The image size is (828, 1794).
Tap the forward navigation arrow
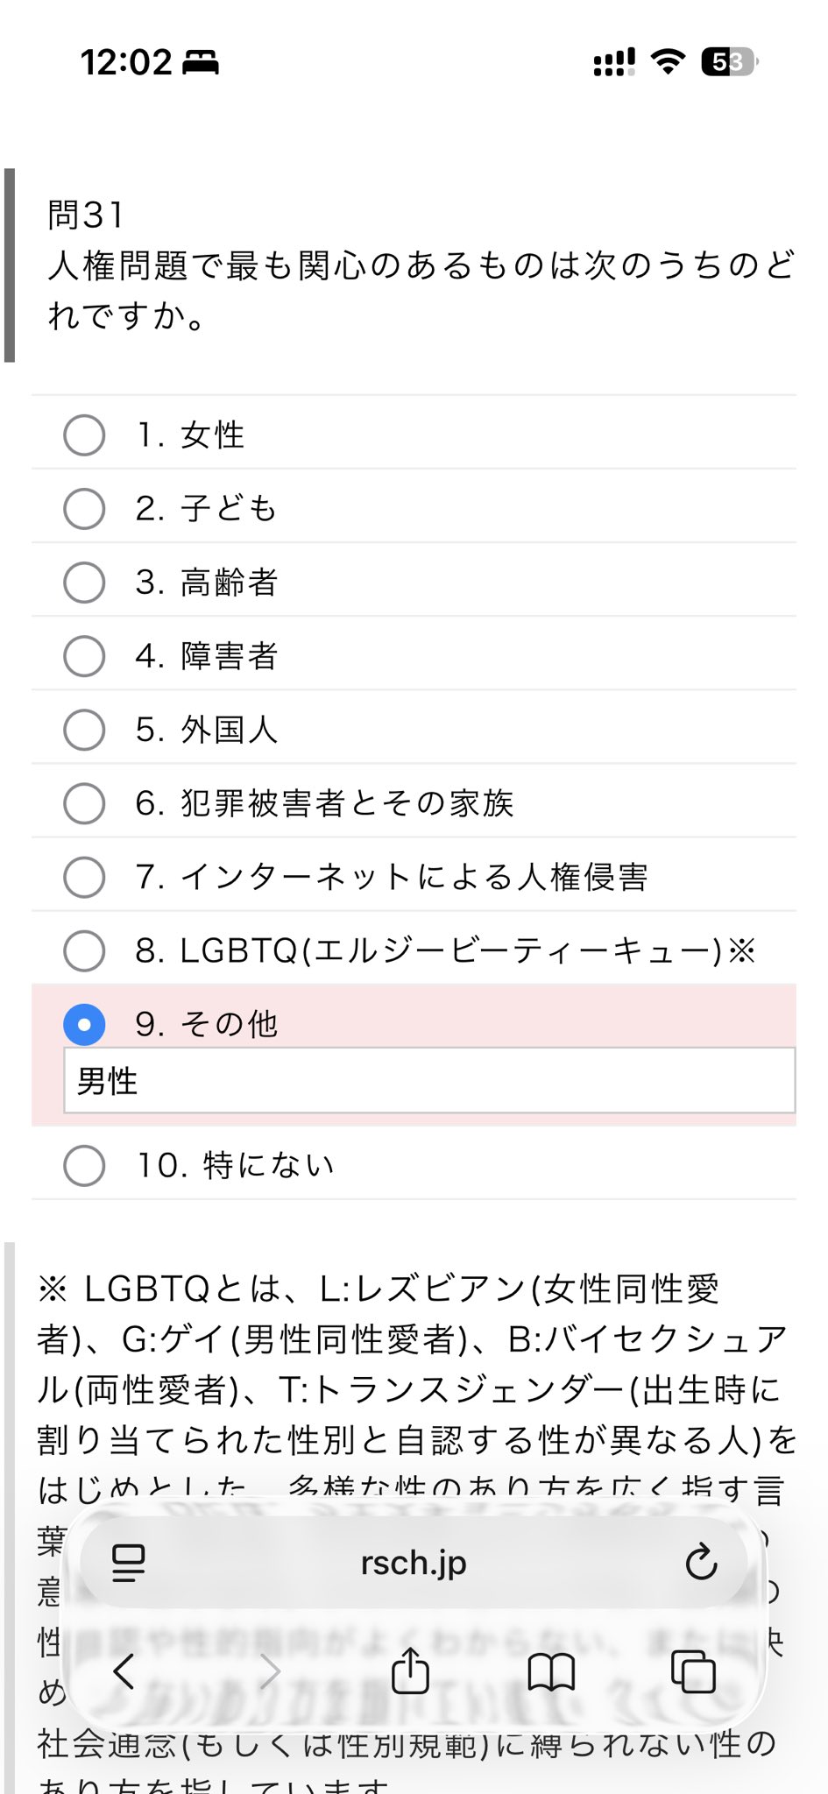pos(270,1671)
